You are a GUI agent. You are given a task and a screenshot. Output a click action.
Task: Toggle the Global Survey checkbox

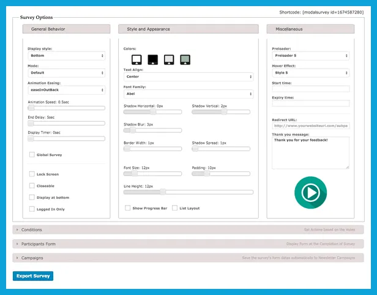[x=32, y=155]
